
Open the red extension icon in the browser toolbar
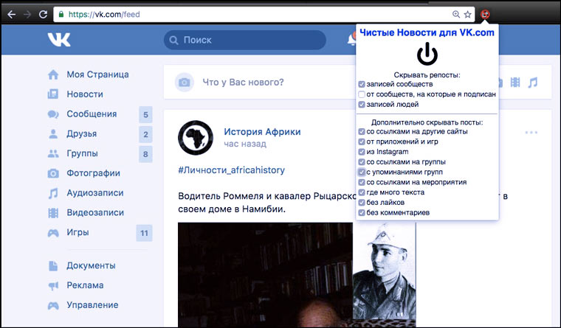(485, 14)
